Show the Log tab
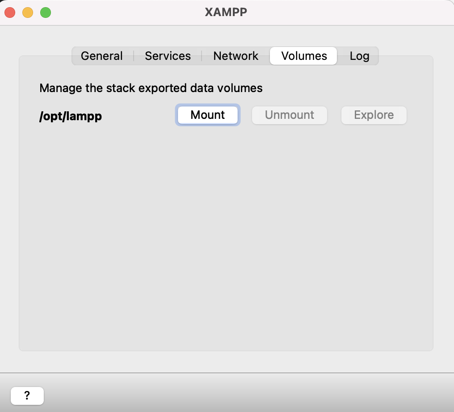 click(x=359, y=56)
